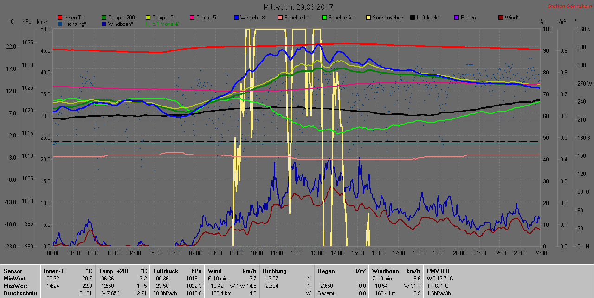Screen dimensions: 594x298
Task: Click the 360 N direction axis label
Action: tap(584, 29)
